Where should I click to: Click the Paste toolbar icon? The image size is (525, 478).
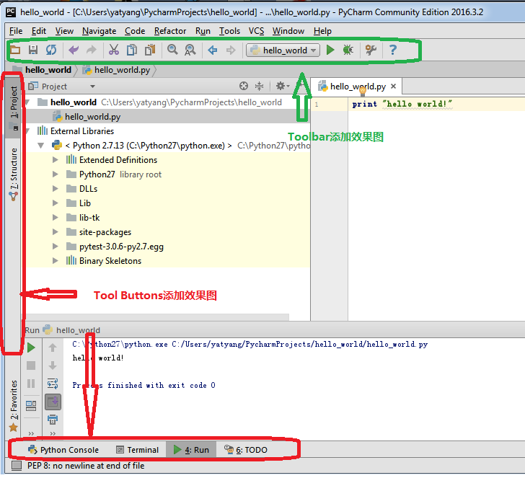[150, 50]
